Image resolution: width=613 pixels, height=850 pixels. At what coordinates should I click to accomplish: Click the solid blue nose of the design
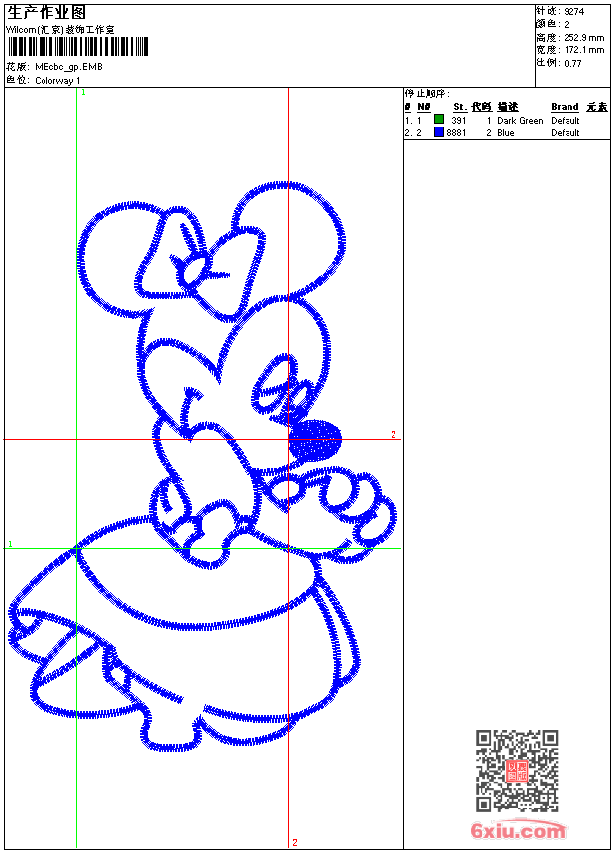pos(315,440)
